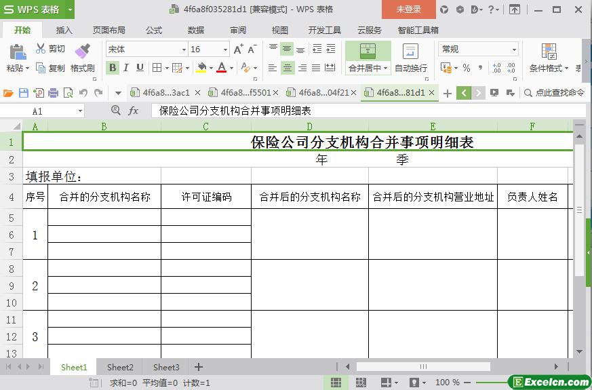This screenshot has height=390, width=592.
Task: Open the number format 常规 dropdown
Action: pos(514,50)
